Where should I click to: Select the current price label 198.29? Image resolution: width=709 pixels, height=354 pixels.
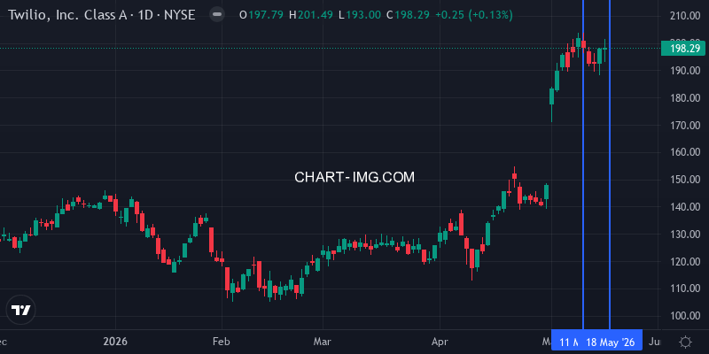(684, 49)
